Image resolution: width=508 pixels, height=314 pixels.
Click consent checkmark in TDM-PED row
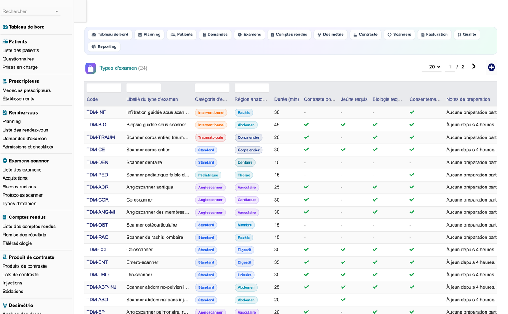pos(412,175)
